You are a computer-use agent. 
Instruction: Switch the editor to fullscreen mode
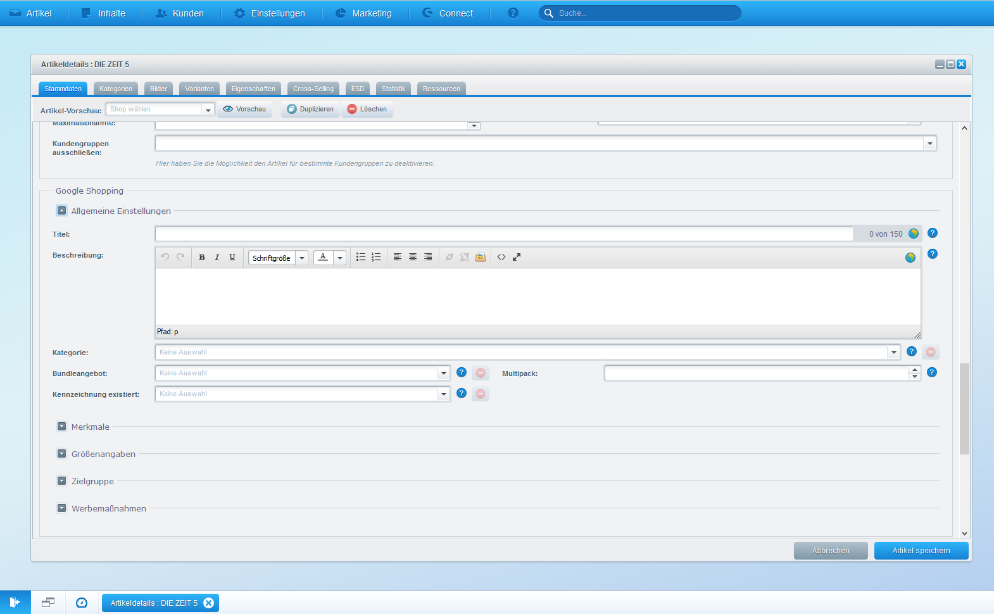click(x=517, y=258)
